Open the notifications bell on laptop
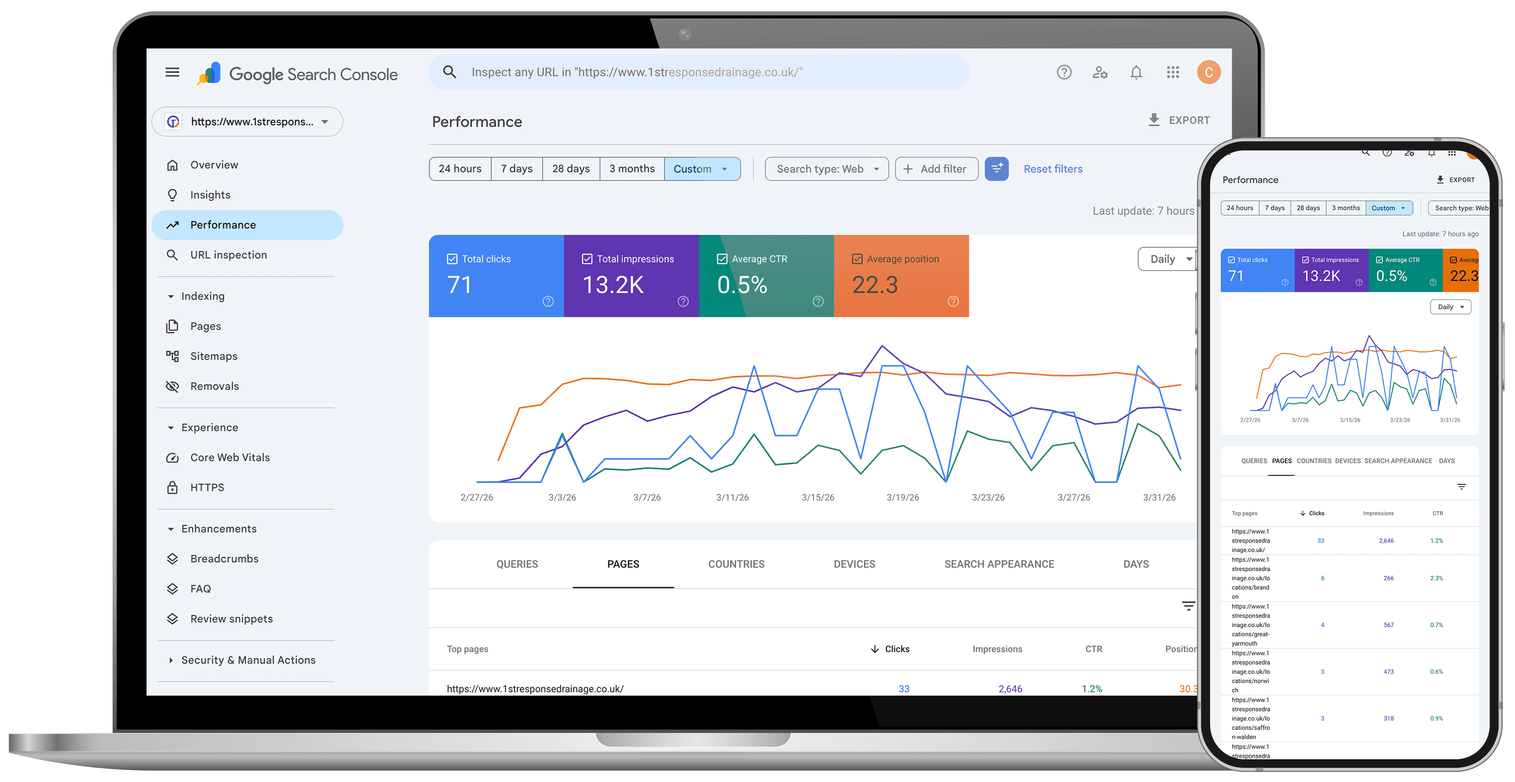This screenshot has width=1515, height=782. 1136,73
